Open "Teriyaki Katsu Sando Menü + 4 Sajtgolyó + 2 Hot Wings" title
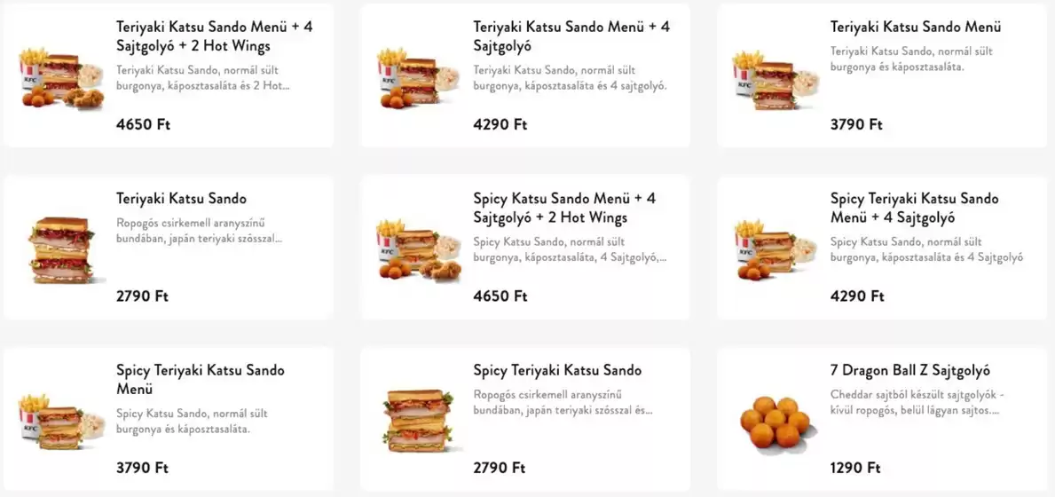The width and height of the screenshot is (1055, 497). pos(214,36)
